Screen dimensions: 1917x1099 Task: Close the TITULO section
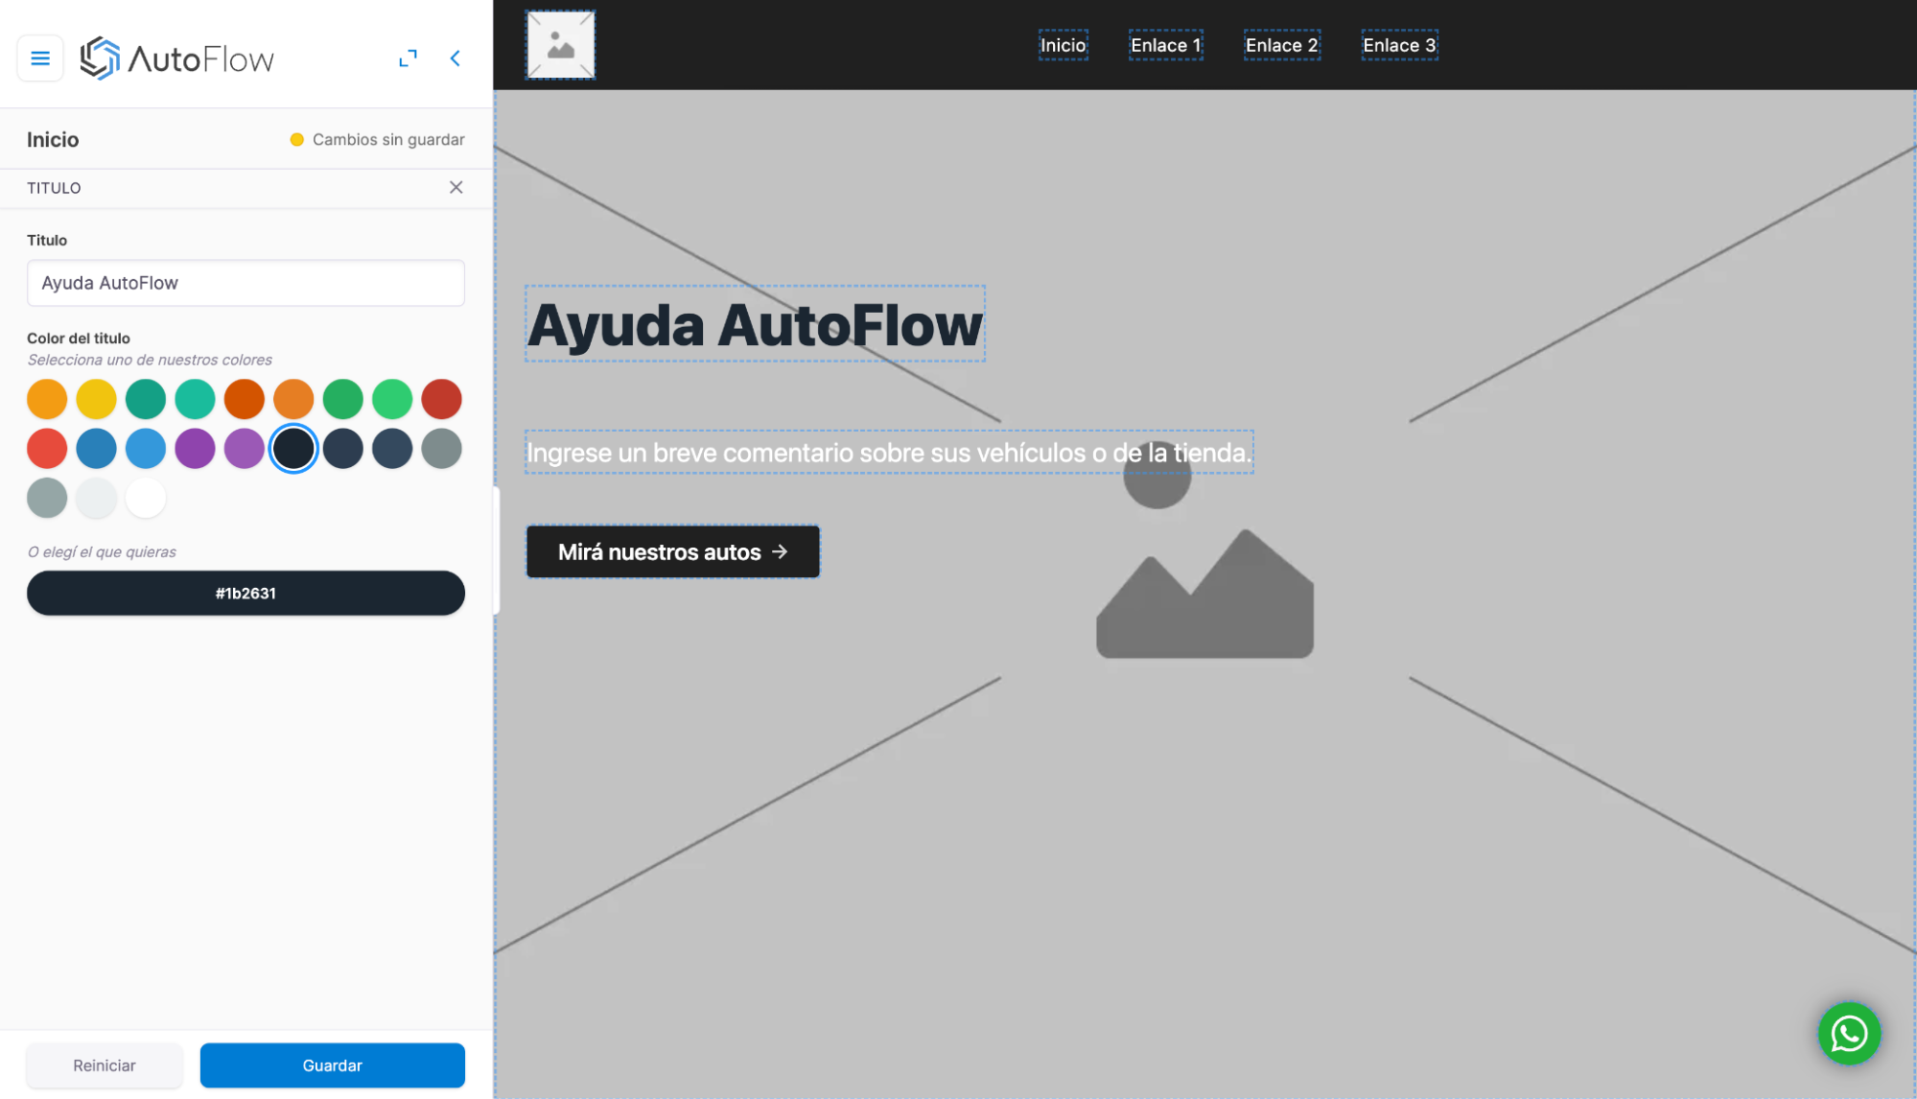(456, 187)
